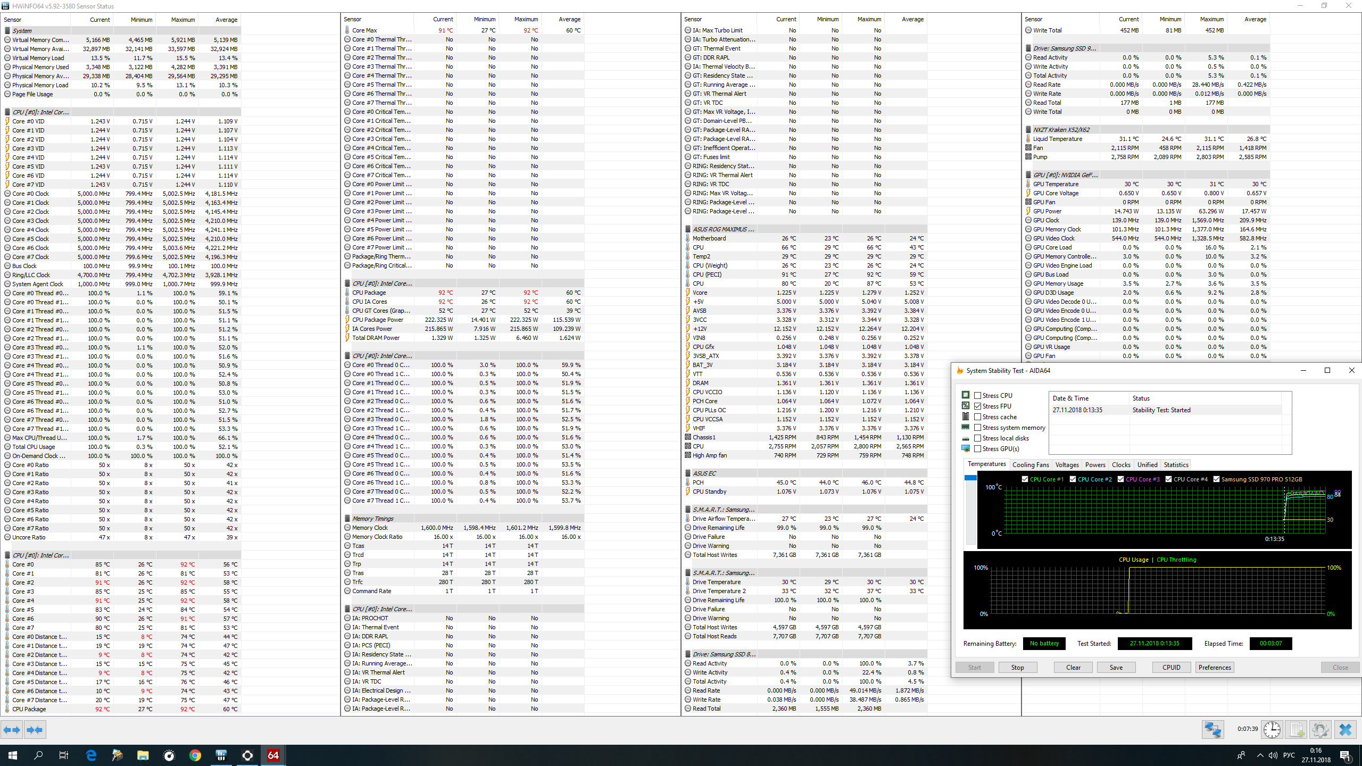Enable the Stress CPU checkbox
Viewport: 1362px width, 766px height.
pos(977,395)
